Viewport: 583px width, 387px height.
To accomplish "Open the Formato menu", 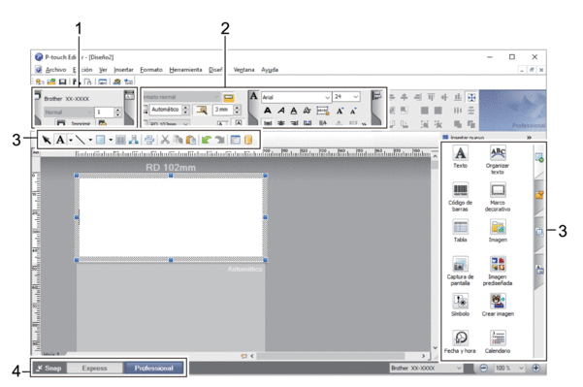I will pyautogui.click(x=151, y=70).
